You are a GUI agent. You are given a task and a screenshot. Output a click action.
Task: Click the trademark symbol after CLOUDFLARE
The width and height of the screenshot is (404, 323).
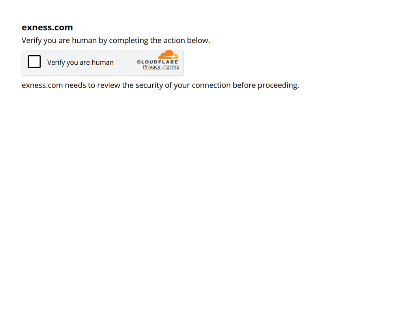pyautogui.click(x=179, y=60)
